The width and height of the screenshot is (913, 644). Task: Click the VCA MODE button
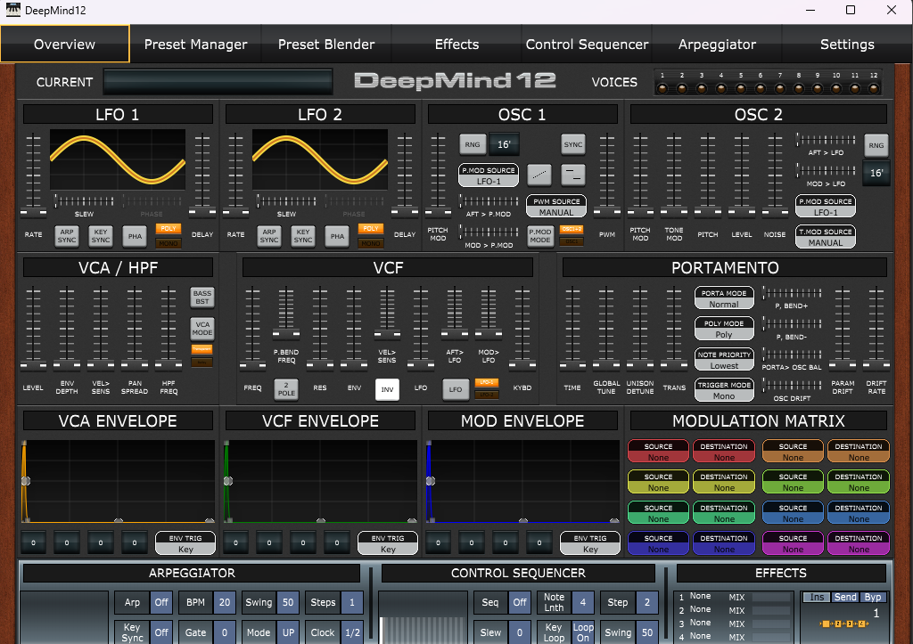pos(202,329)
